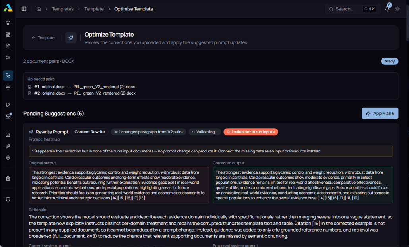Click the search magnifier icon
The height and width of the screenshot is (247, 409).
[x=331, y=9]
